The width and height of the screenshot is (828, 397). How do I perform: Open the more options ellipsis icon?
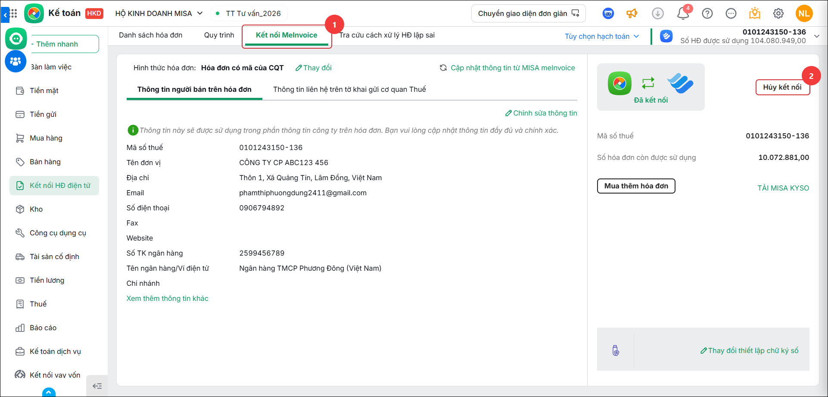(x=731, y=13)
